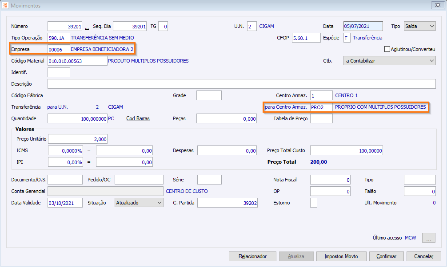Open the Ctb. a Contabilizar dropdown
The image size is (447, 267).
click(389, 61)
